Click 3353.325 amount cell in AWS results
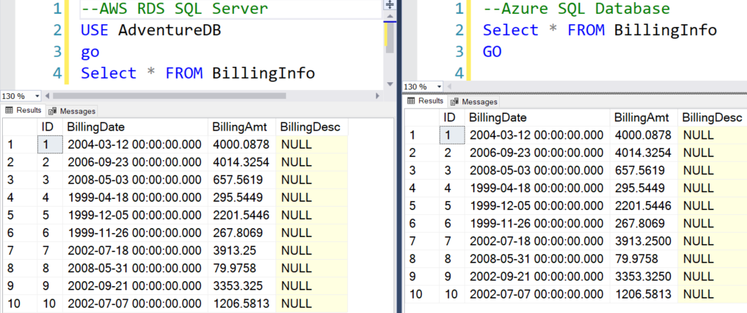Image resolution: width=747 pixels, height=313 pixels. (x=242, y=285)
